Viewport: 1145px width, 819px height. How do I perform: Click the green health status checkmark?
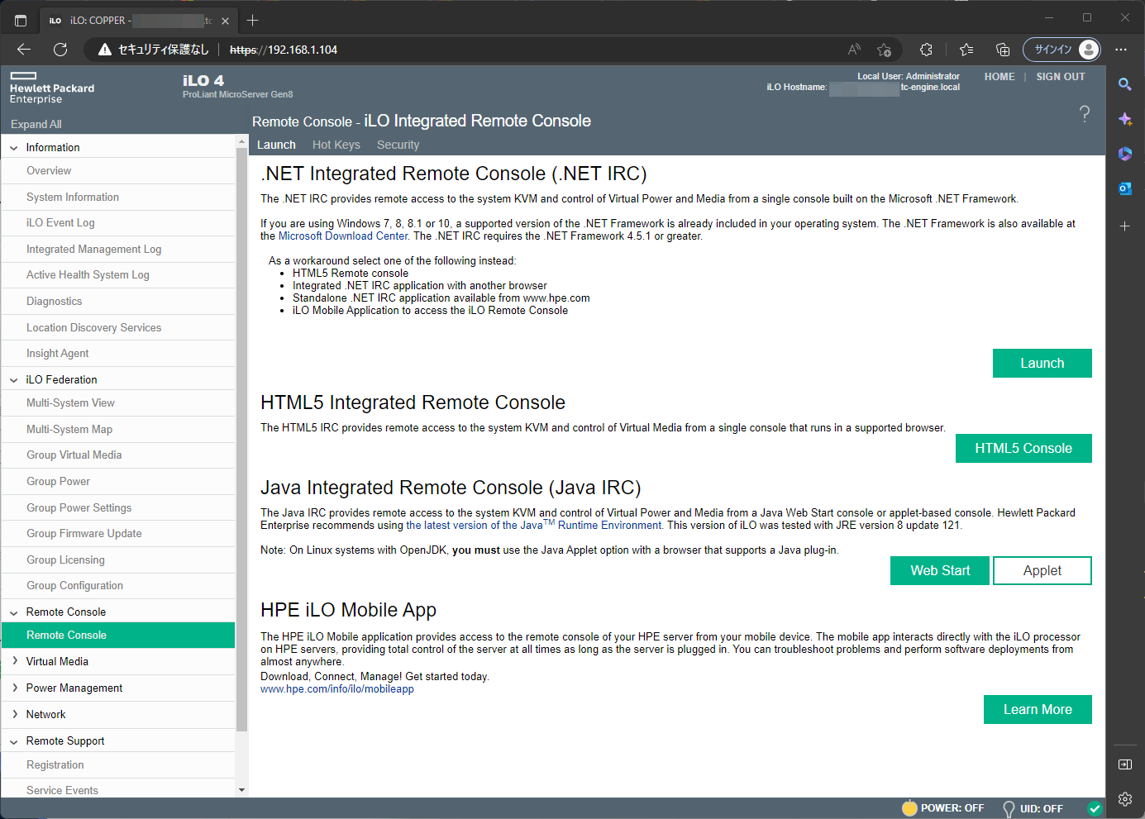click(x=1095, y=808)
